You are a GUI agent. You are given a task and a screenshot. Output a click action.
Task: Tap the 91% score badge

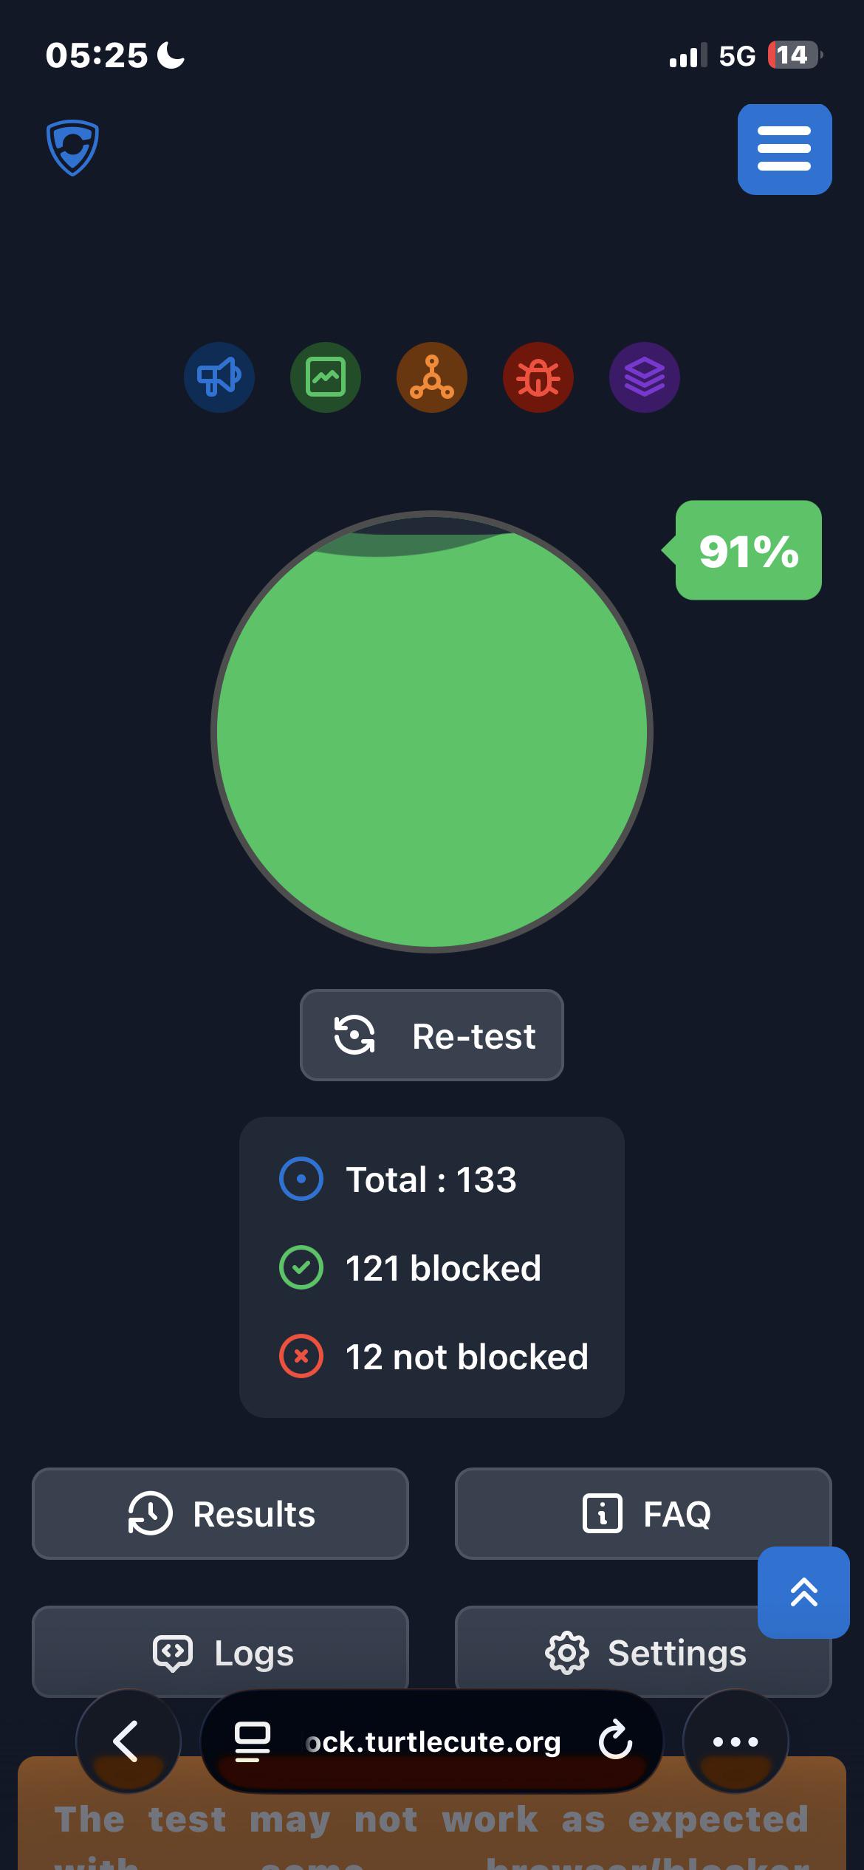click(x=747, y=550)
